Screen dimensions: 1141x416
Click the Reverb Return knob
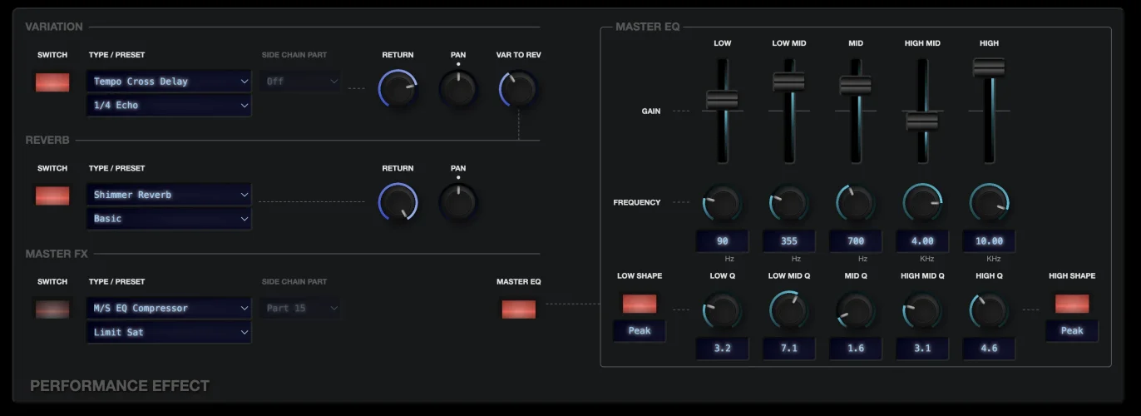[398, 201]
